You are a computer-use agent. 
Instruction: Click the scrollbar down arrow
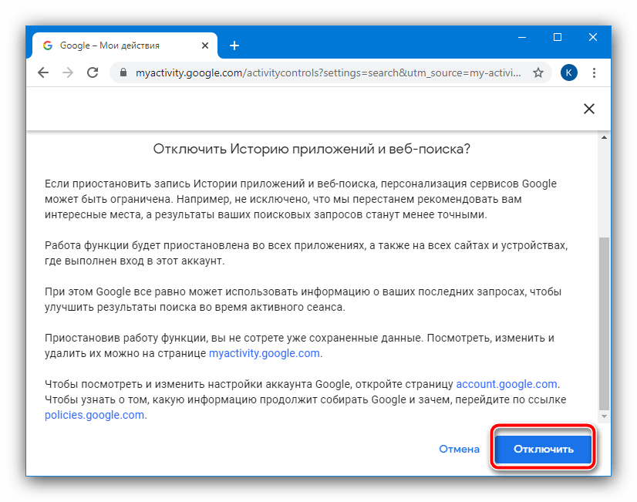point(604,416)
